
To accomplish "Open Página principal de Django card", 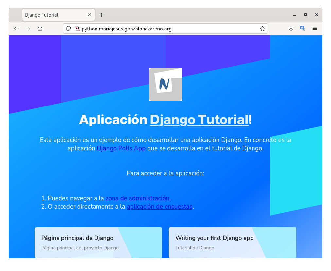I will 98,242.
